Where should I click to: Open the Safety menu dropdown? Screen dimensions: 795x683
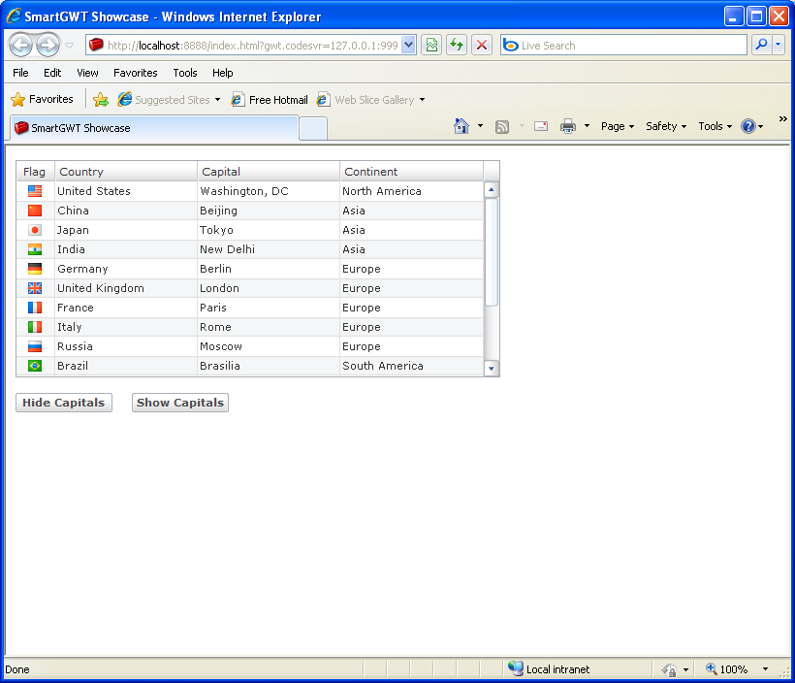[666, 126]
